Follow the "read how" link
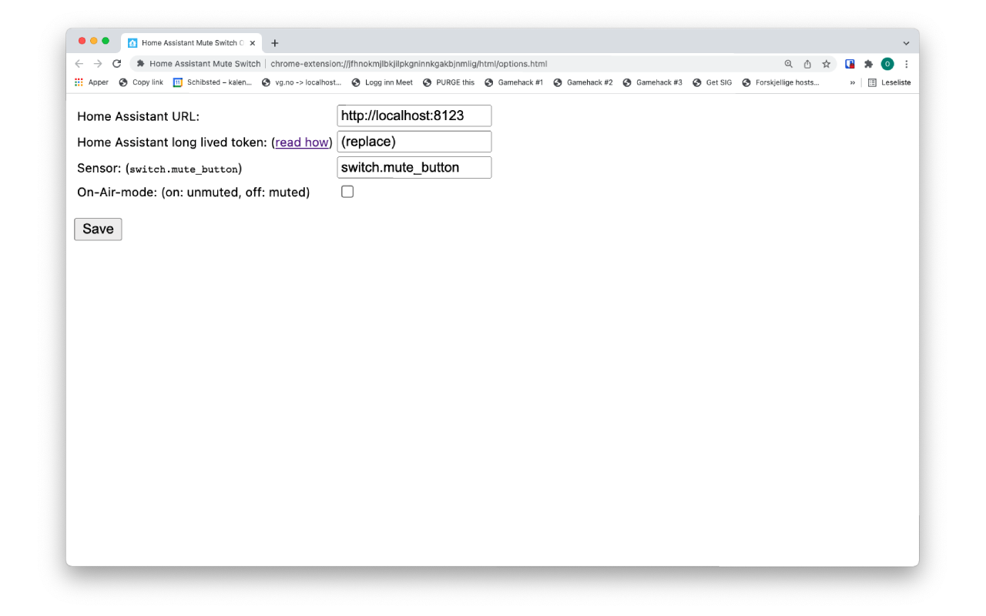This screenshot has width=986, height=616. (302, 142)
